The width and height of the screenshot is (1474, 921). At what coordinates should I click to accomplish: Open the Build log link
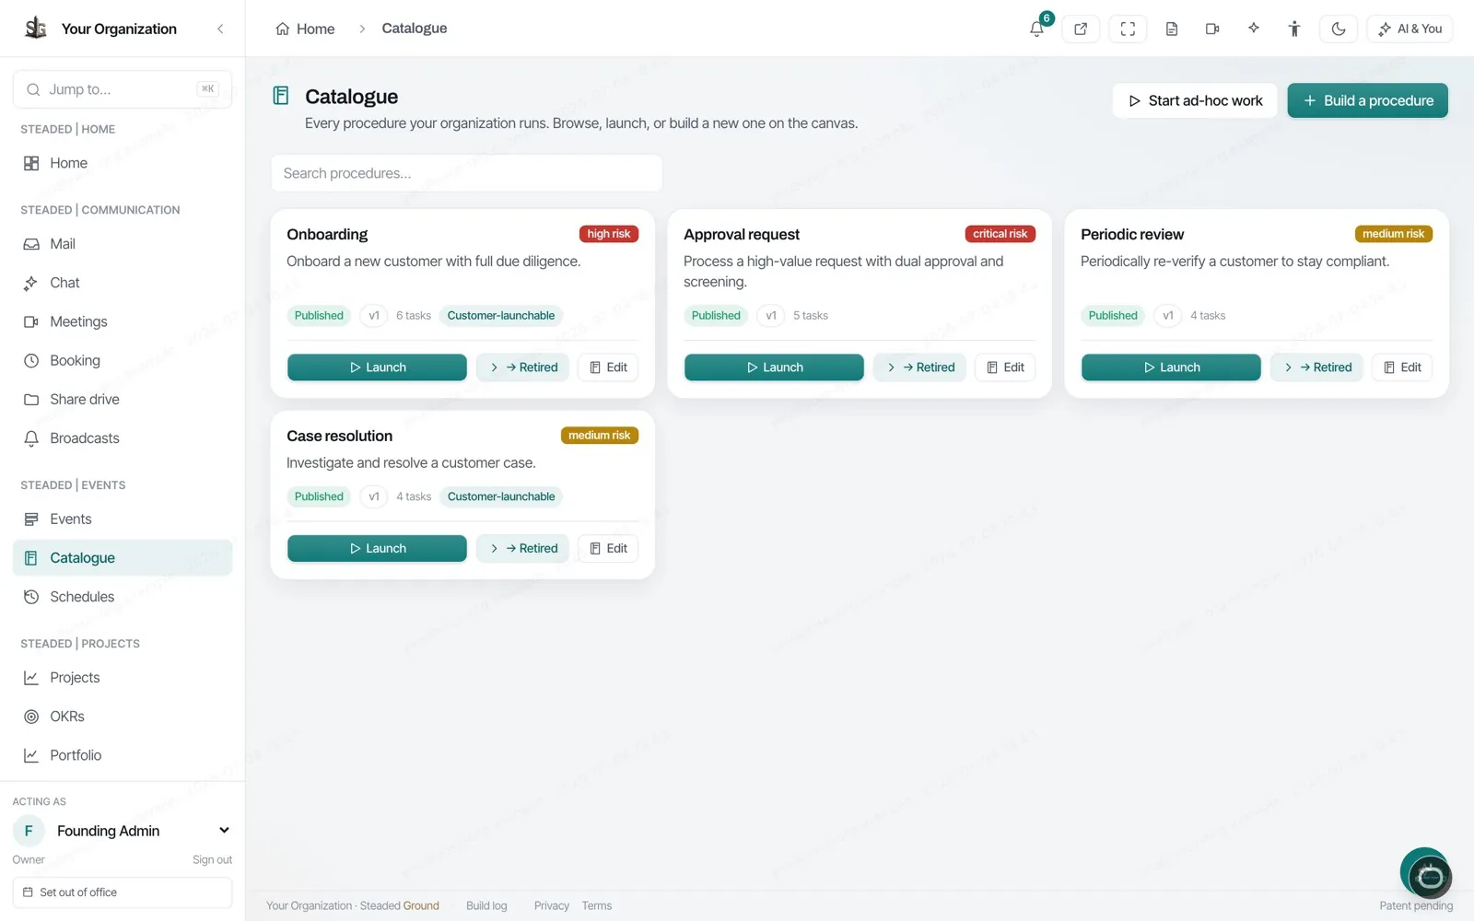pos(486,906)
